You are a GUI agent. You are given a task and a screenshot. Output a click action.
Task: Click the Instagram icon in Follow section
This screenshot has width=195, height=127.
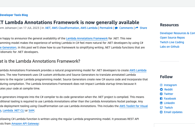coord(161,85)
